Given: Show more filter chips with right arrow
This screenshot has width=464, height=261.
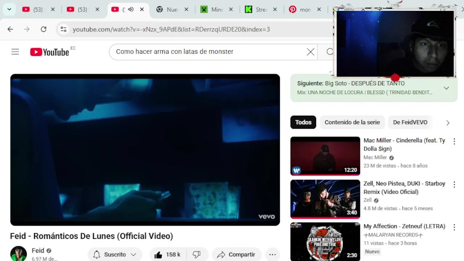Looking at the screenshot, I should [x=448, y=123].
